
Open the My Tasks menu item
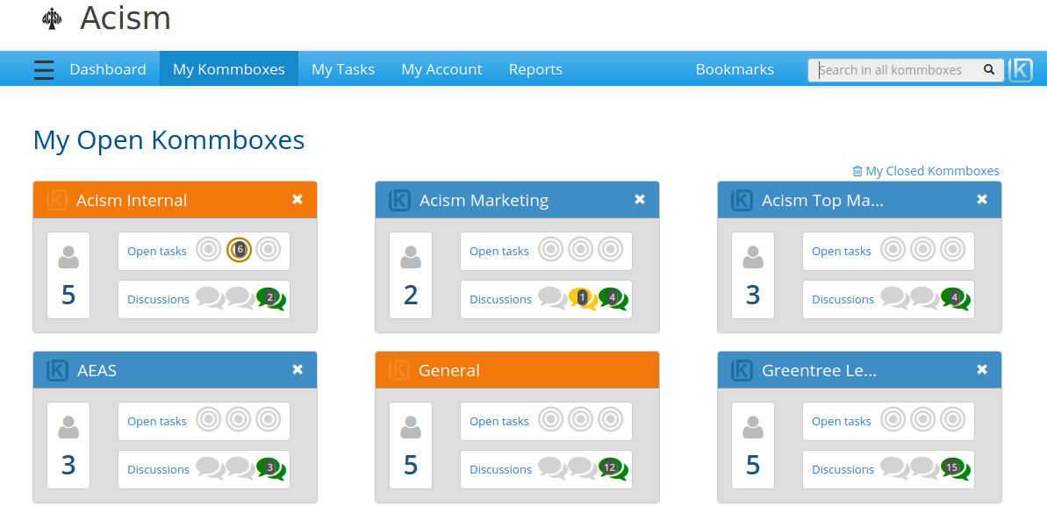(343, 69)
